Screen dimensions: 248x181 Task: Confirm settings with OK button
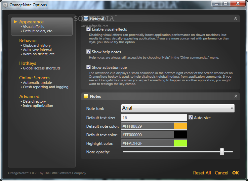235,173
